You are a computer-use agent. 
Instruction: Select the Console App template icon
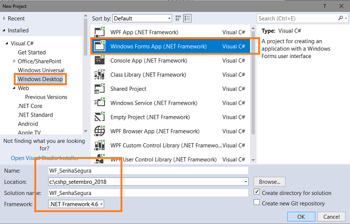click(100, 60)
